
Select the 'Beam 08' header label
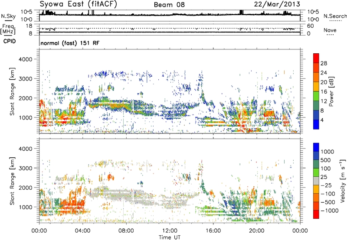pos(169,5)
